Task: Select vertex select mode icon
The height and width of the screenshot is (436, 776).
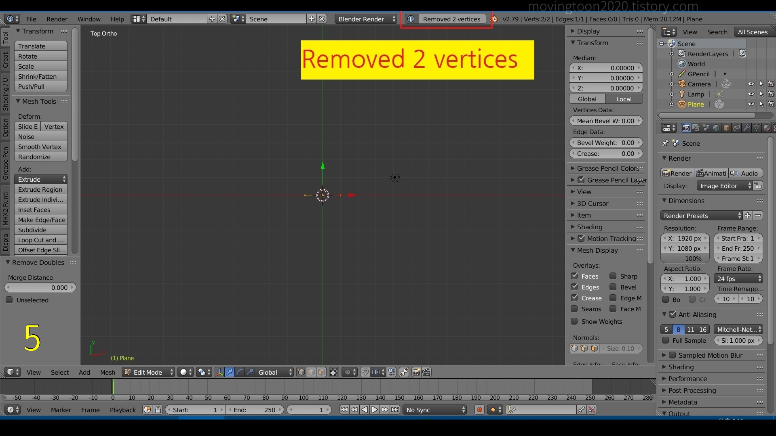Action: [x=301, y=372]
